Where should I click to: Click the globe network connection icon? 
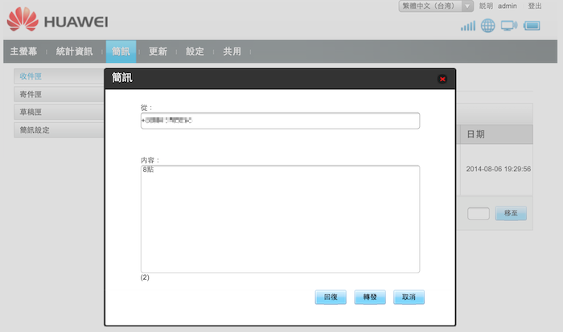pos(487,26)
